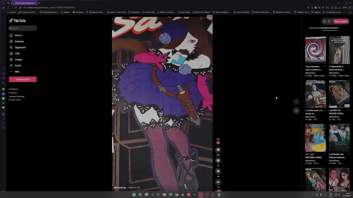The image size is (353, 198).
Task: Show hidden system tray icons
Action: point(312,195)
